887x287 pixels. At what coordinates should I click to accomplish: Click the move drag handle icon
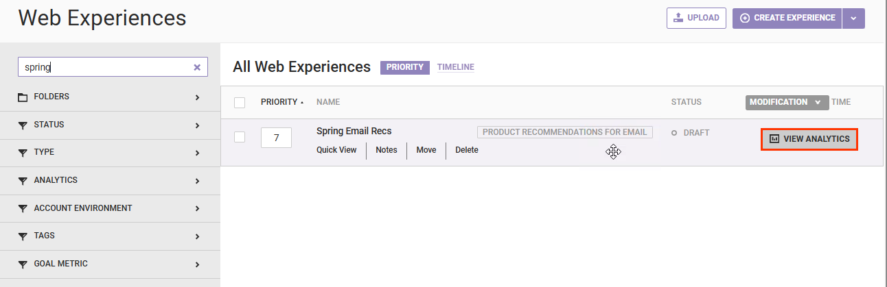point(613,152)
